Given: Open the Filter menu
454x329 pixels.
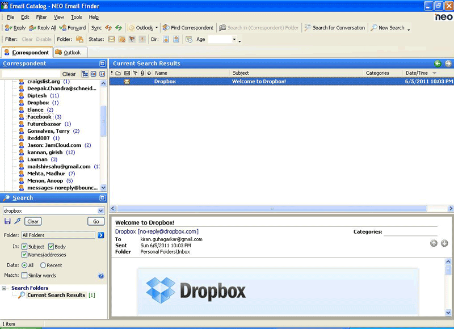Looking at the screenshot, I should pyautogui.click(x=41, y=17).
